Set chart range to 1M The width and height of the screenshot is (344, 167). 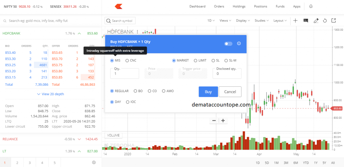(276, 163)
